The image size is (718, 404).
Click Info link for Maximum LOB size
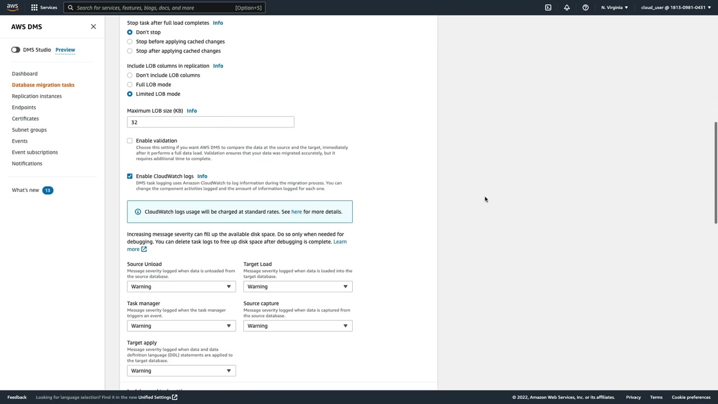click(x=192, y=111)
